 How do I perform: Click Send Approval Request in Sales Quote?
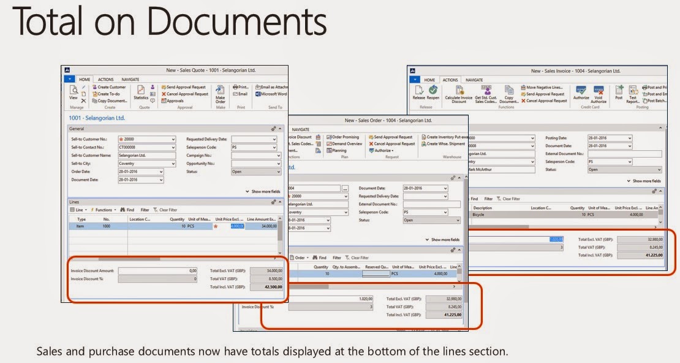click(x=183, y=87)
